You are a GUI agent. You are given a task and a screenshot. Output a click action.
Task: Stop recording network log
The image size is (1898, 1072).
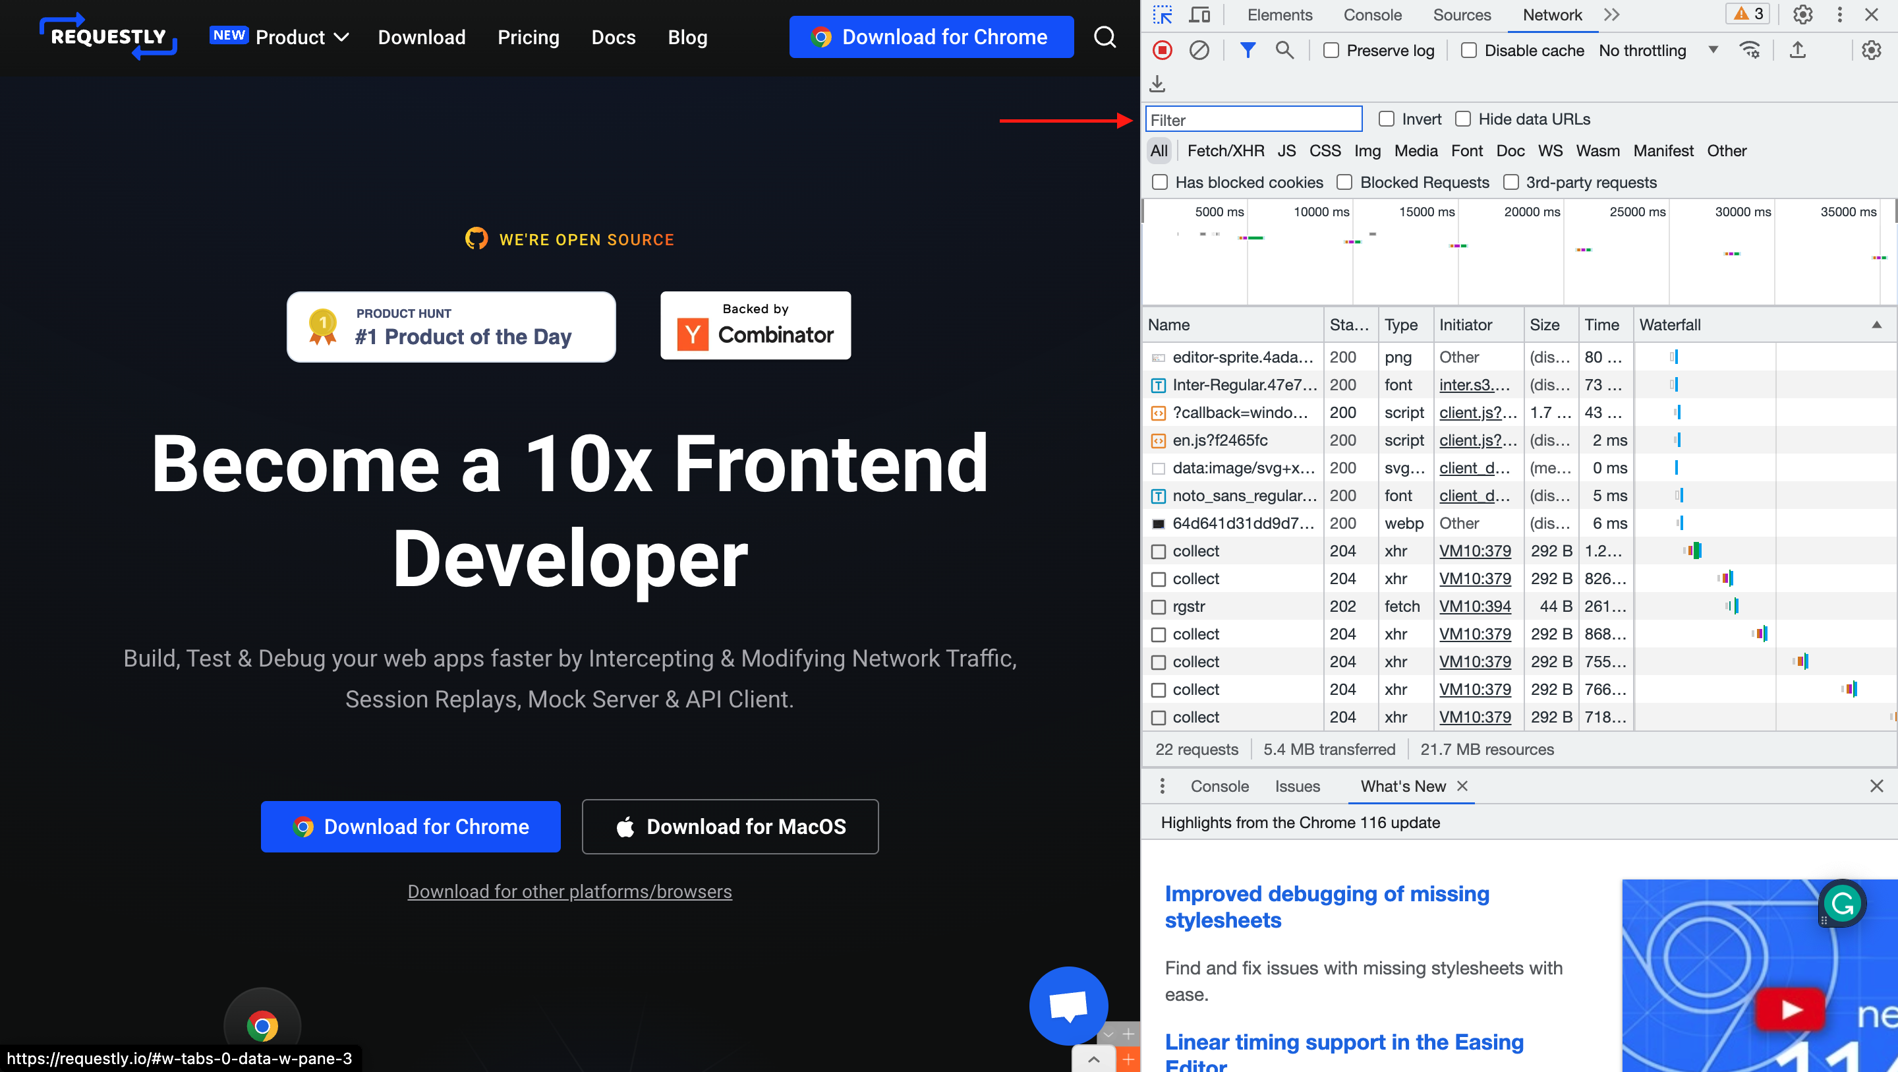tap(1163, 50)
